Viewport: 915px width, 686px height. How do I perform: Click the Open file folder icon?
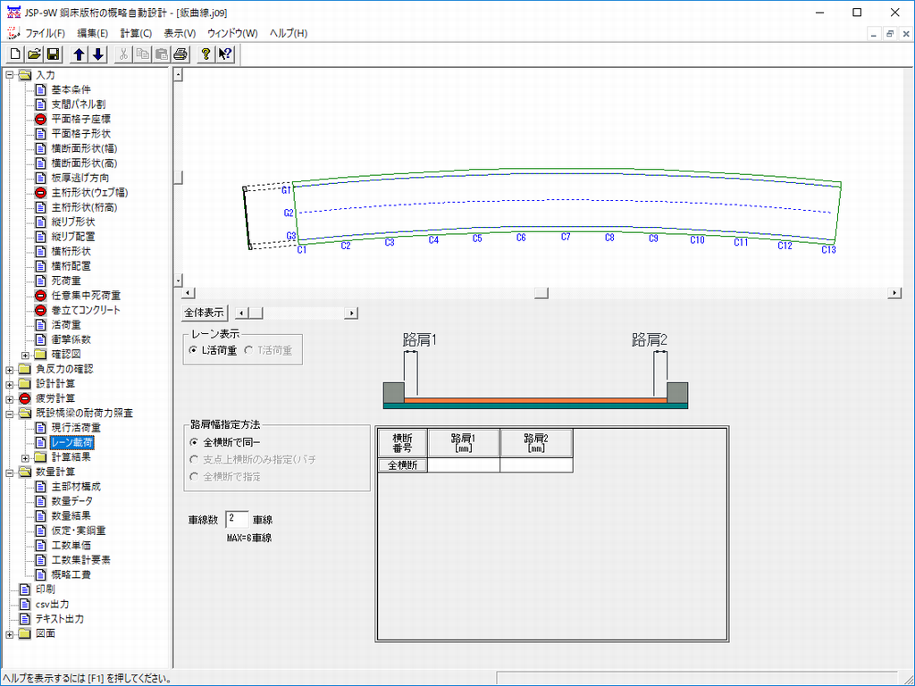coord(34,54)
